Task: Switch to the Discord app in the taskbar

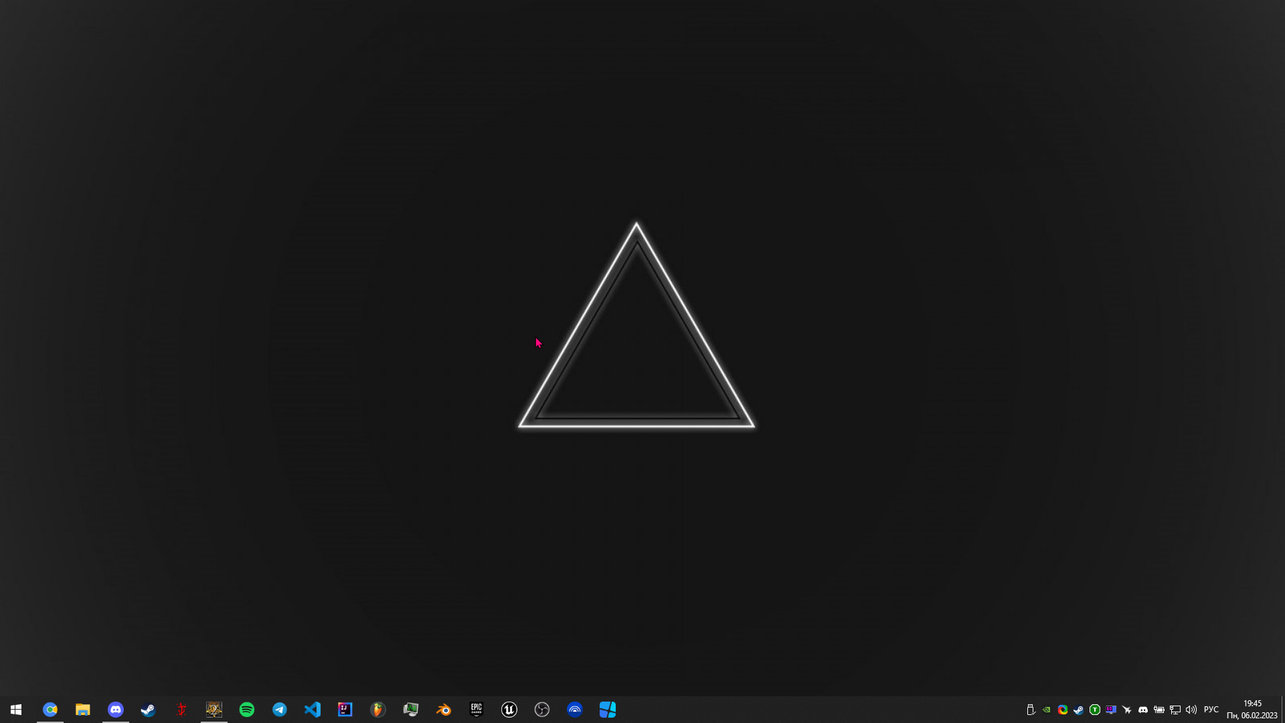Action: point(116,710)
